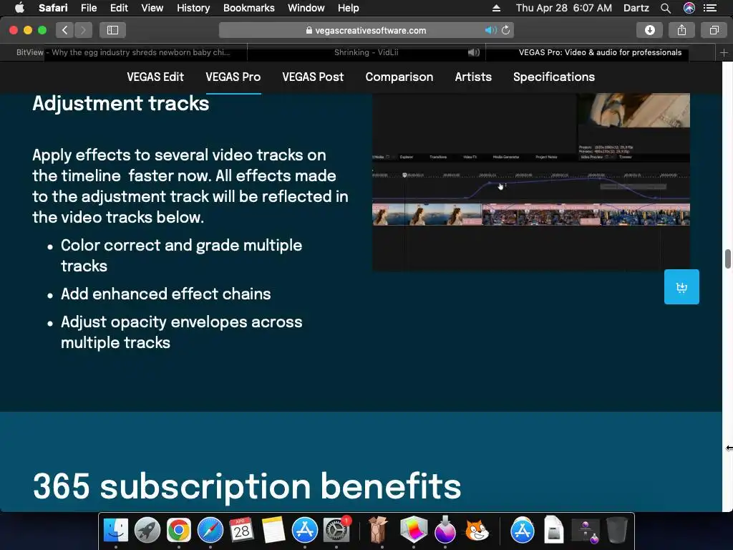Open Spotlight search magnifier
The width and height of the screenshot is (733, 550).
pos(666,8)
